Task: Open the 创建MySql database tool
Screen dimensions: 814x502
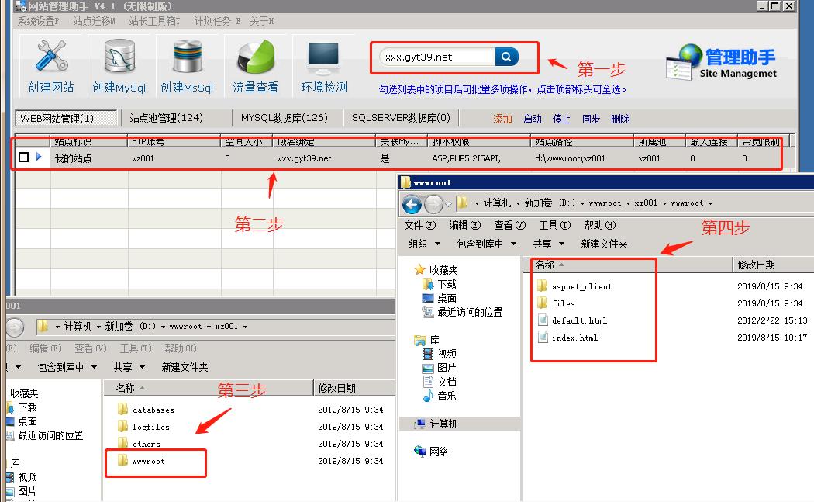Action: [x=118, y=64]
